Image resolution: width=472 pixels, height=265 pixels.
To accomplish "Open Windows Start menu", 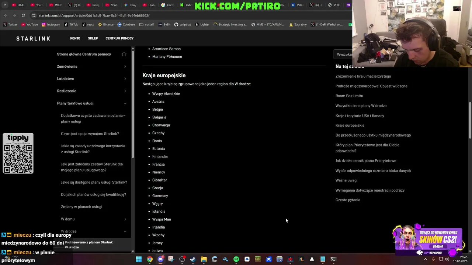I will [139, 259].
